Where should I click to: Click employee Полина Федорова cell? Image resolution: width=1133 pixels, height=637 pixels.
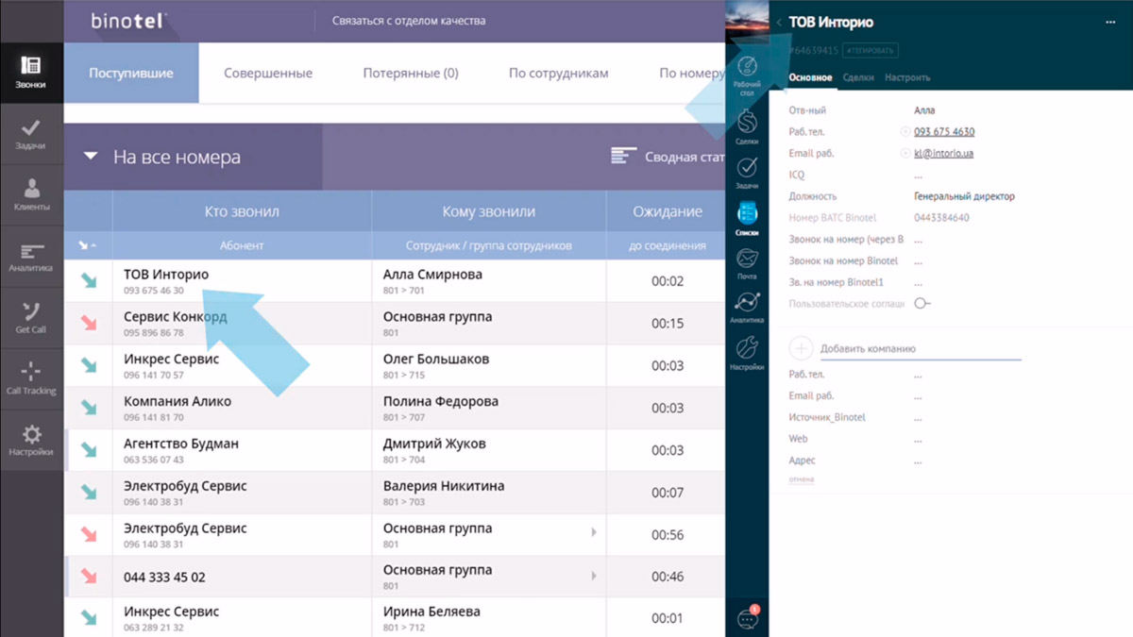point(489,408)
